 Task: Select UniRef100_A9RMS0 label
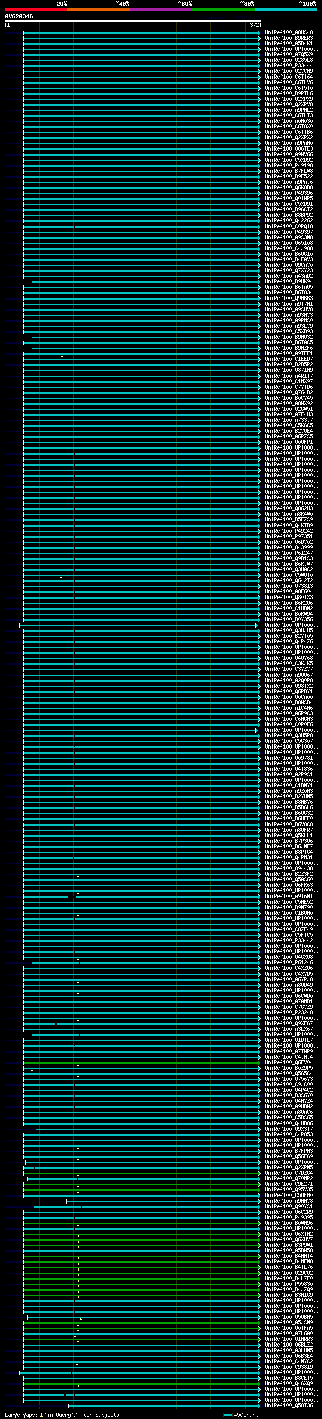289,320
